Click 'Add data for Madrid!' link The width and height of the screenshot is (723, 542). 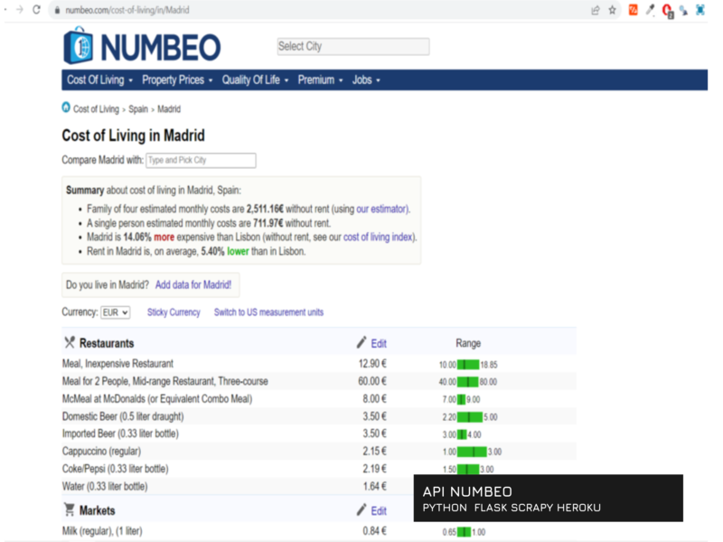pyautogui.click(x=193, y=285)
